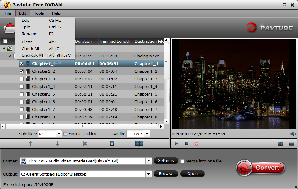Screen dimensions: 298x189
Task: Click the Pavtube app title icon
Action: tap(7, 5)
